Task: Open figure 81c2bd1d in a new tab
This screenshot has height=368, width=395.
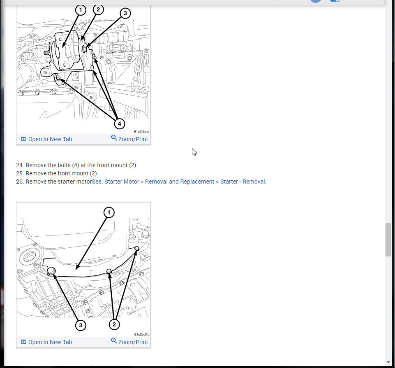Action: pyautogui.click(x=46, y=342)
